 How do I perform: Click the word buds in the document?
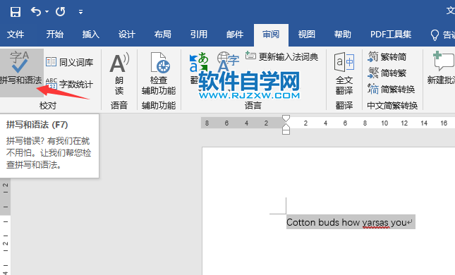(x=329, y=223)
